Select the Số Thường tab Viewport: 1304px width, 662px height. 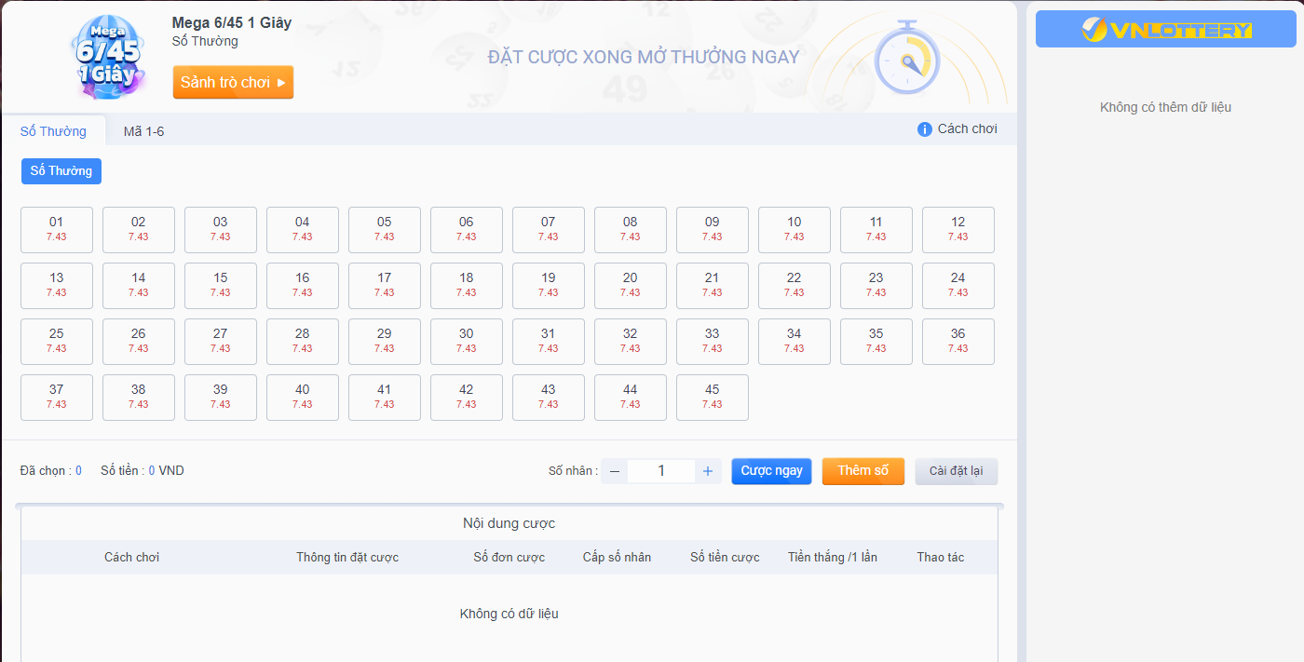pos(53,131)
